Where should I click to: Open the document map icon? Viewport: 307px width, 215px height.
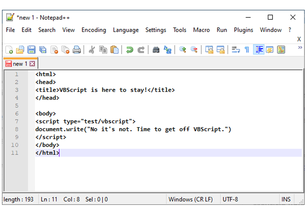pos(281,50)
